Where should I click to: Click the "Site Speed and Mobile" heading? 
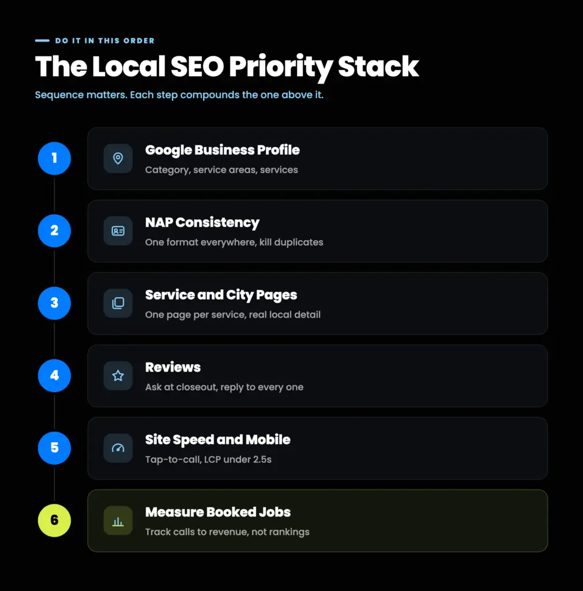click(x=217, y=439)
